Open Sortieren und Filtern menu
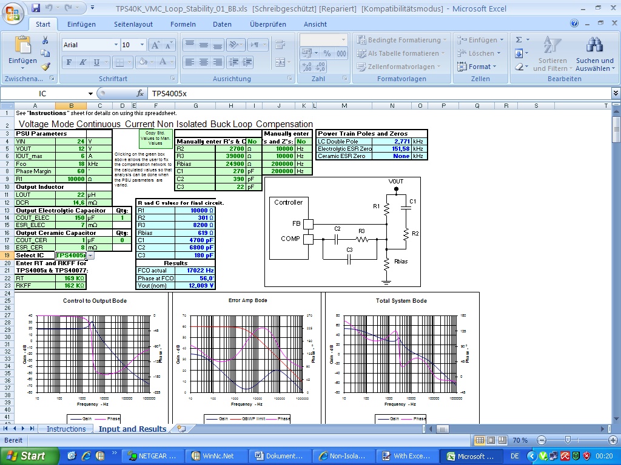The image size is (621, 465). (552, 54)
